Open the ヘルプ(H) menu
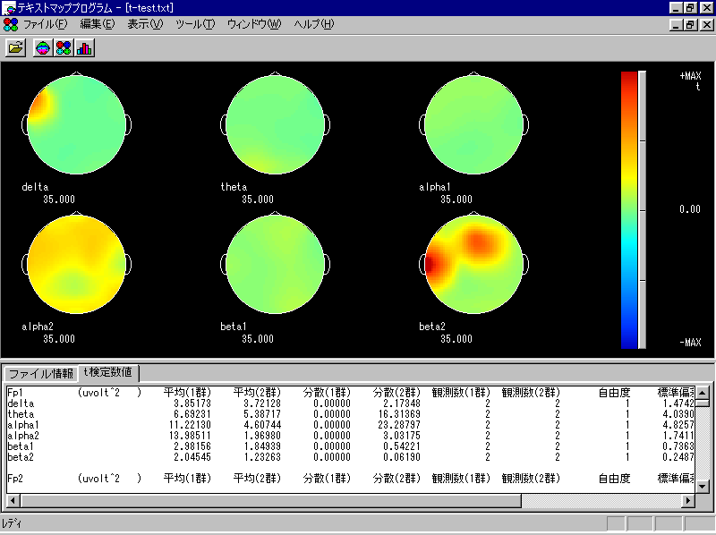The width and height of the screenshot is (716, 535). 313,23
